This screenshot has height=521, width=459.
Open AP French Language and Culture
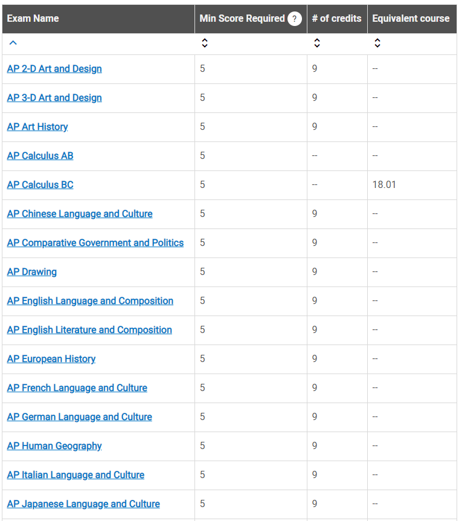click(77, 388)
